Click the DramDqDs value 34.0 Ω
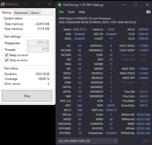Viewport: 152px width, 145px height. coord(143,105)
